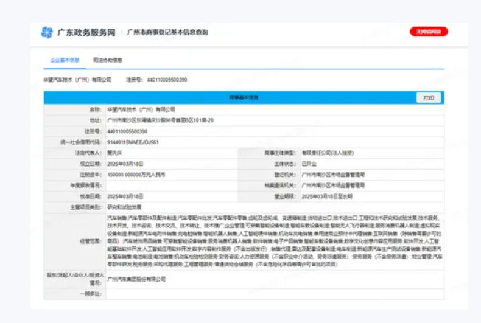481x323 pixels.
Task: Click the Guangdong government services logo icon
Action: [x=47, y=32]
